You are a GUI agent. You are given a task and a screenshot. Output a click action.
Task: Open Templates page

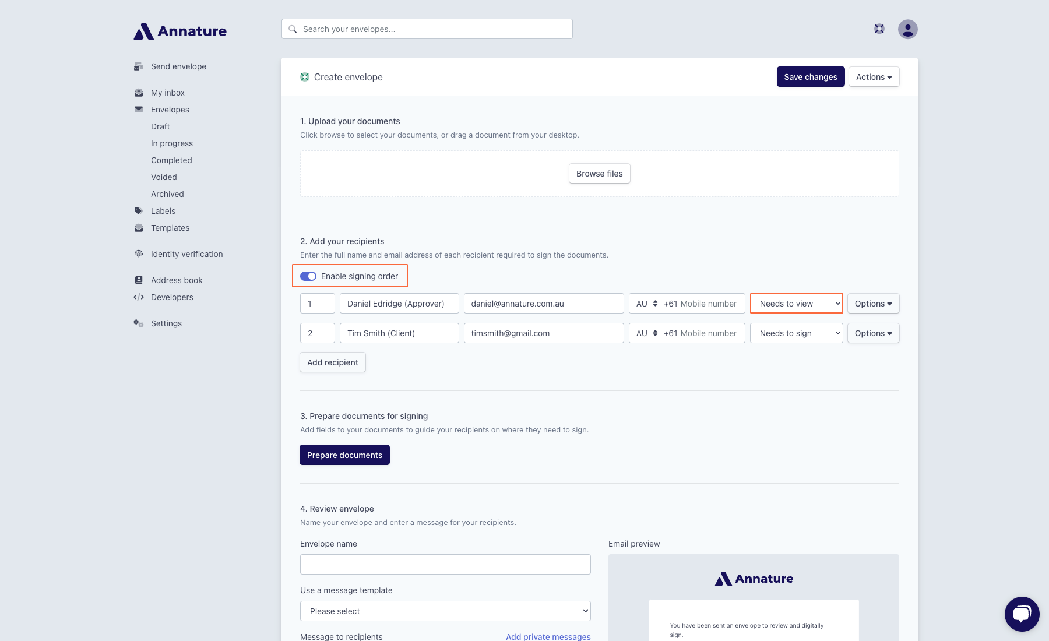pyautogui.click(x=170, y=228)
